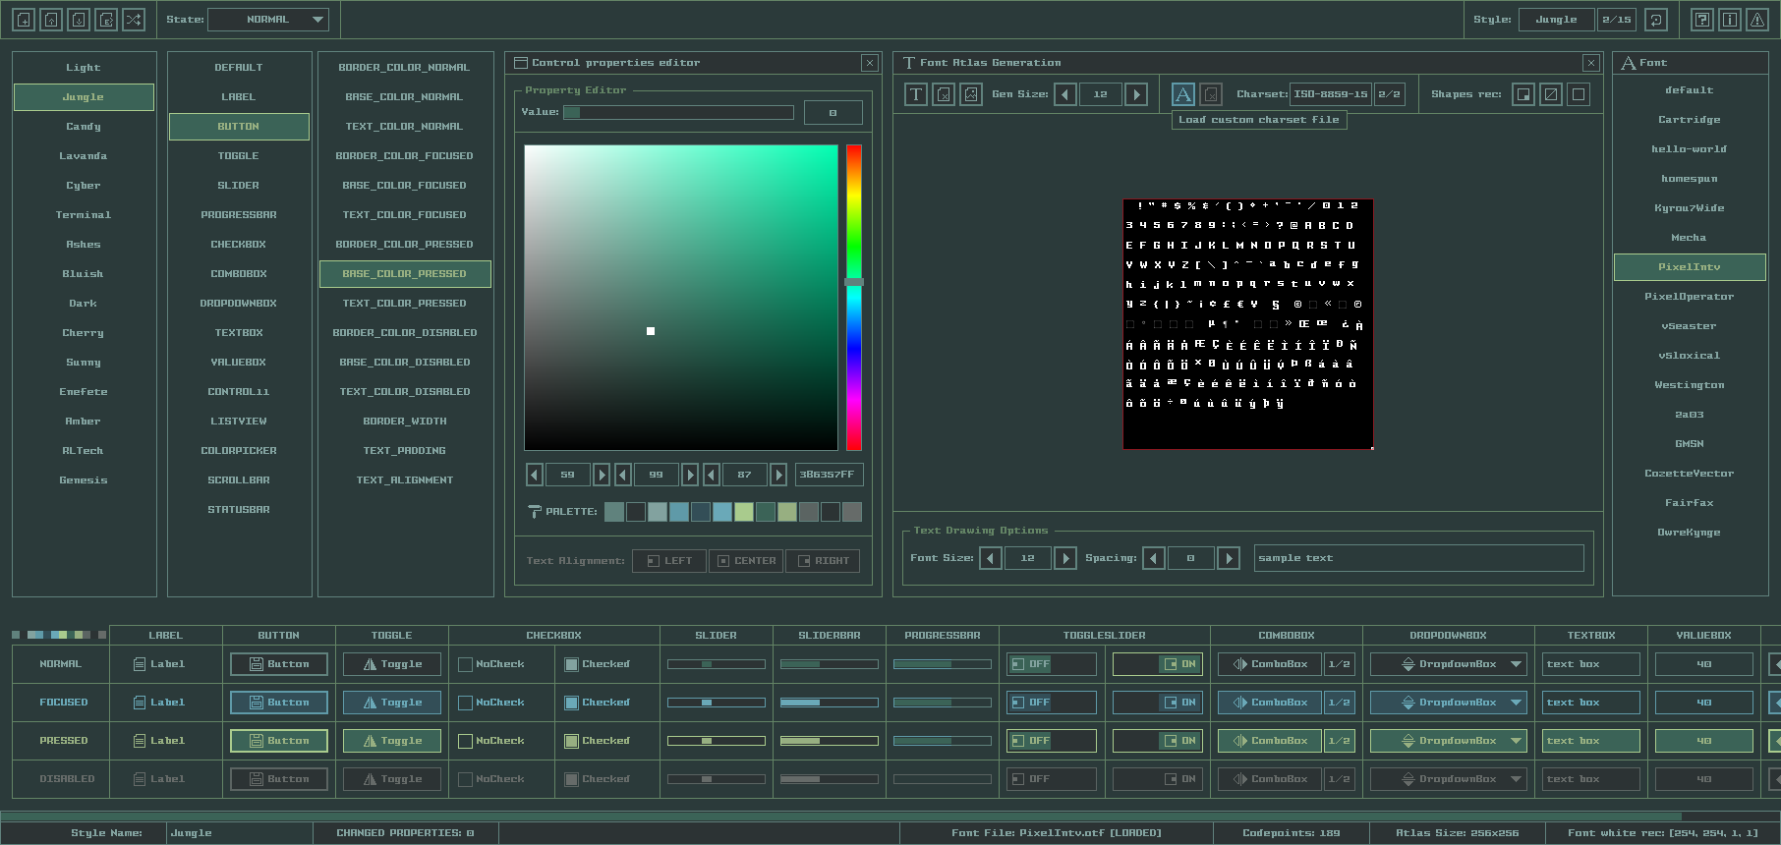The width and height of the screenshot is (1781, 845).
Task: Click the warning triangle icon at top right
Action: (1757, 20)
